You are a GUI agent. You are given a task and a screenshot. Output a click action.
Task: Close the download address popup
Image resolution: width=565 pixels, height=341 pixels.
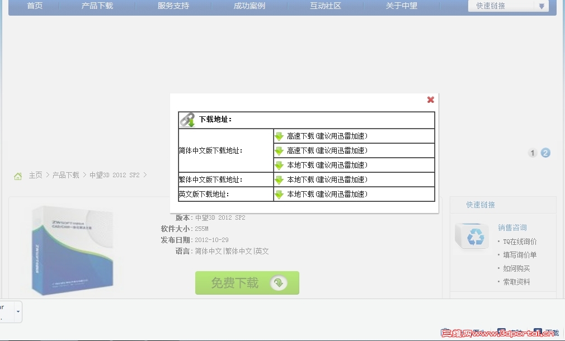(430, 100)
